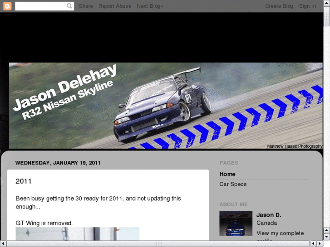330x247 pixels.
Task: Click the 'Been busy getting the 30 ready' paragraph
Action: pos(98,203)
